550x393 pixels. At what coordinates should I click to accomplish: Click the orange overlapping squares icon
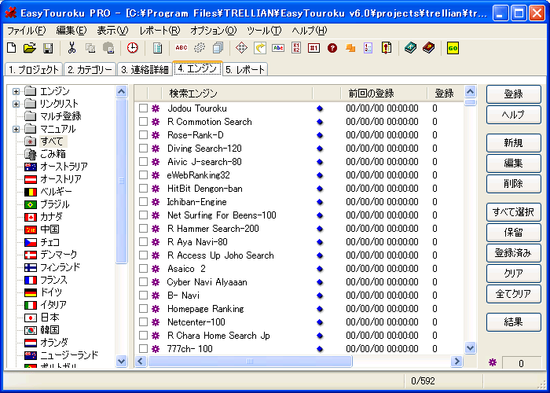coord(350,48)
